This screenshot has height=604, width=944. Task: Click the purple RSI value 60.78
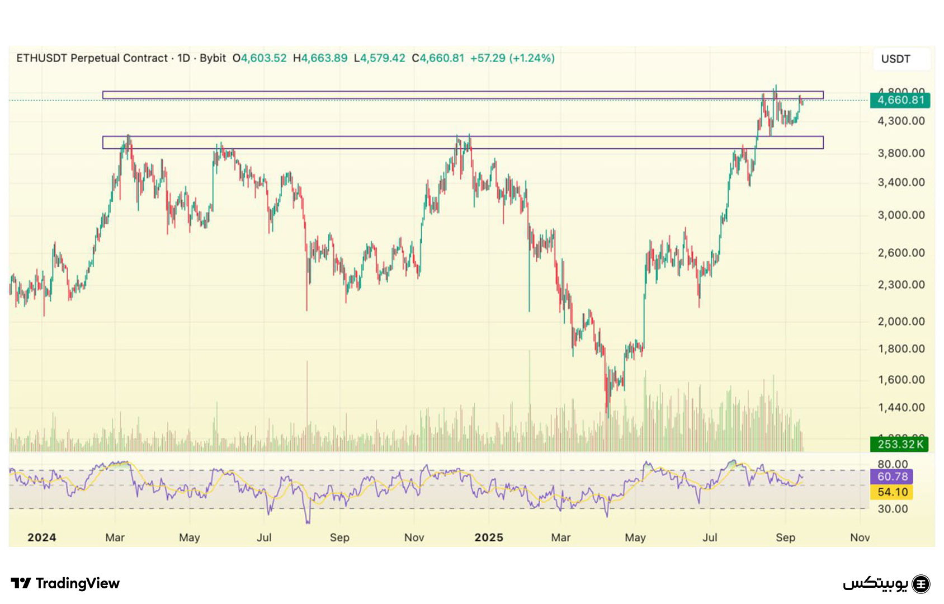click(892, 476)
